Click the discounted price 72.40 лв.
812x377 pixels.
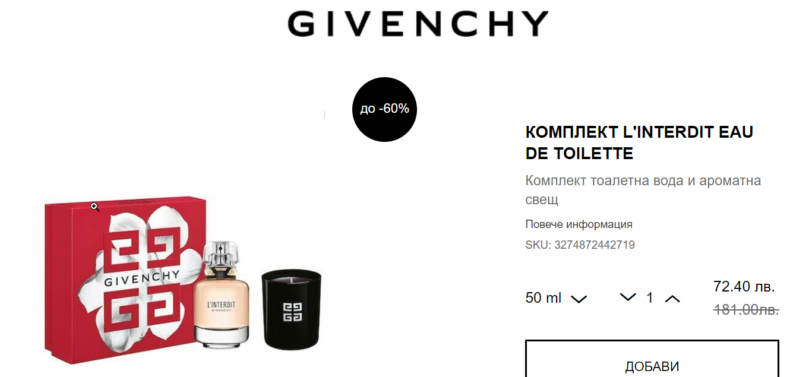tap(744, 286)
